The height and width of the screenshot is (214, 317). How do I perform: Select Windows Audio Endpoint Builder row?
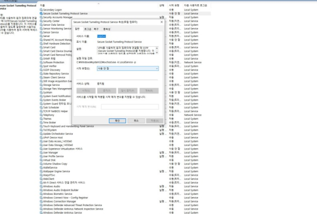point(125,190)
